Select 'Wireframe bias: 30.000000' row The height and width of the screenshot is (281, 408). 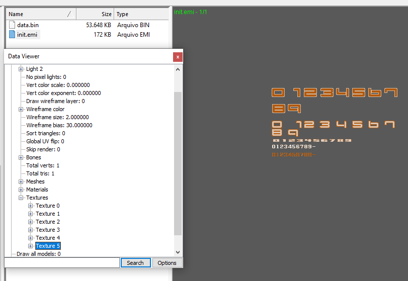click(x=59, y=125)
